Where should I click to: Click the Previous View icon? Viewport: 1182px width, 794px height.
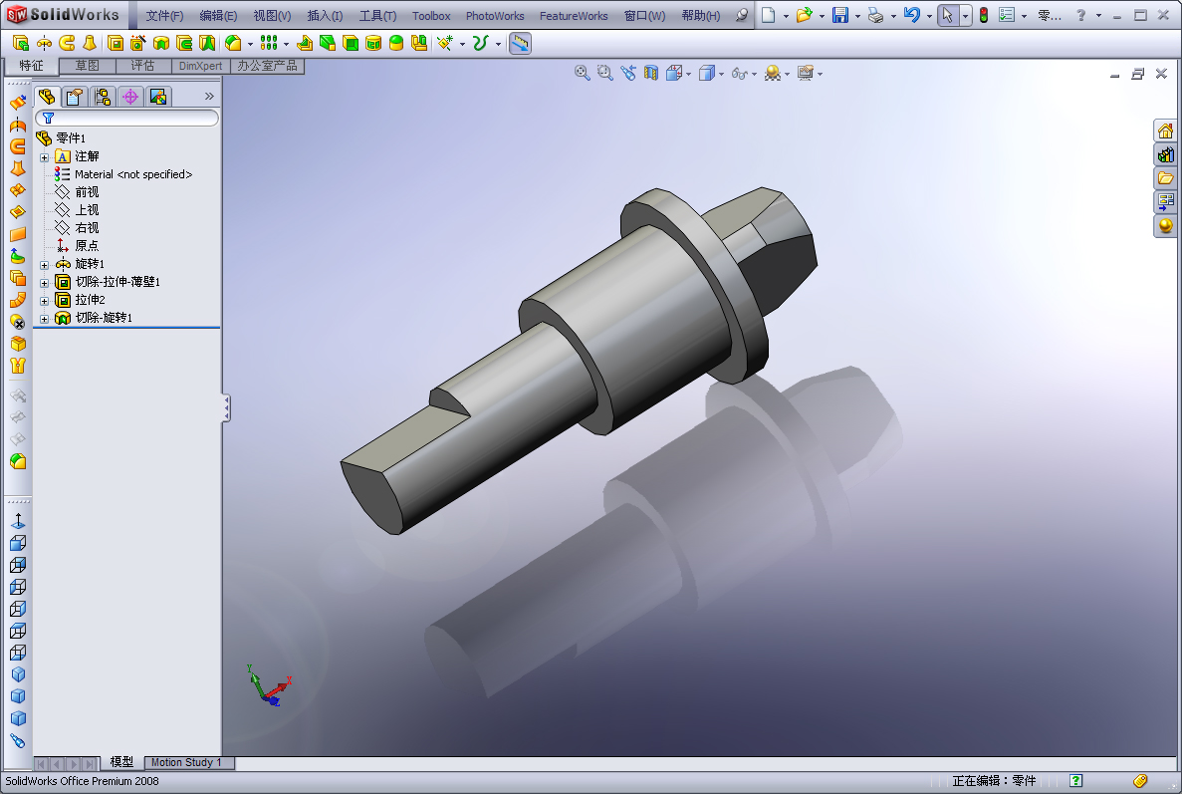point(628,73)
